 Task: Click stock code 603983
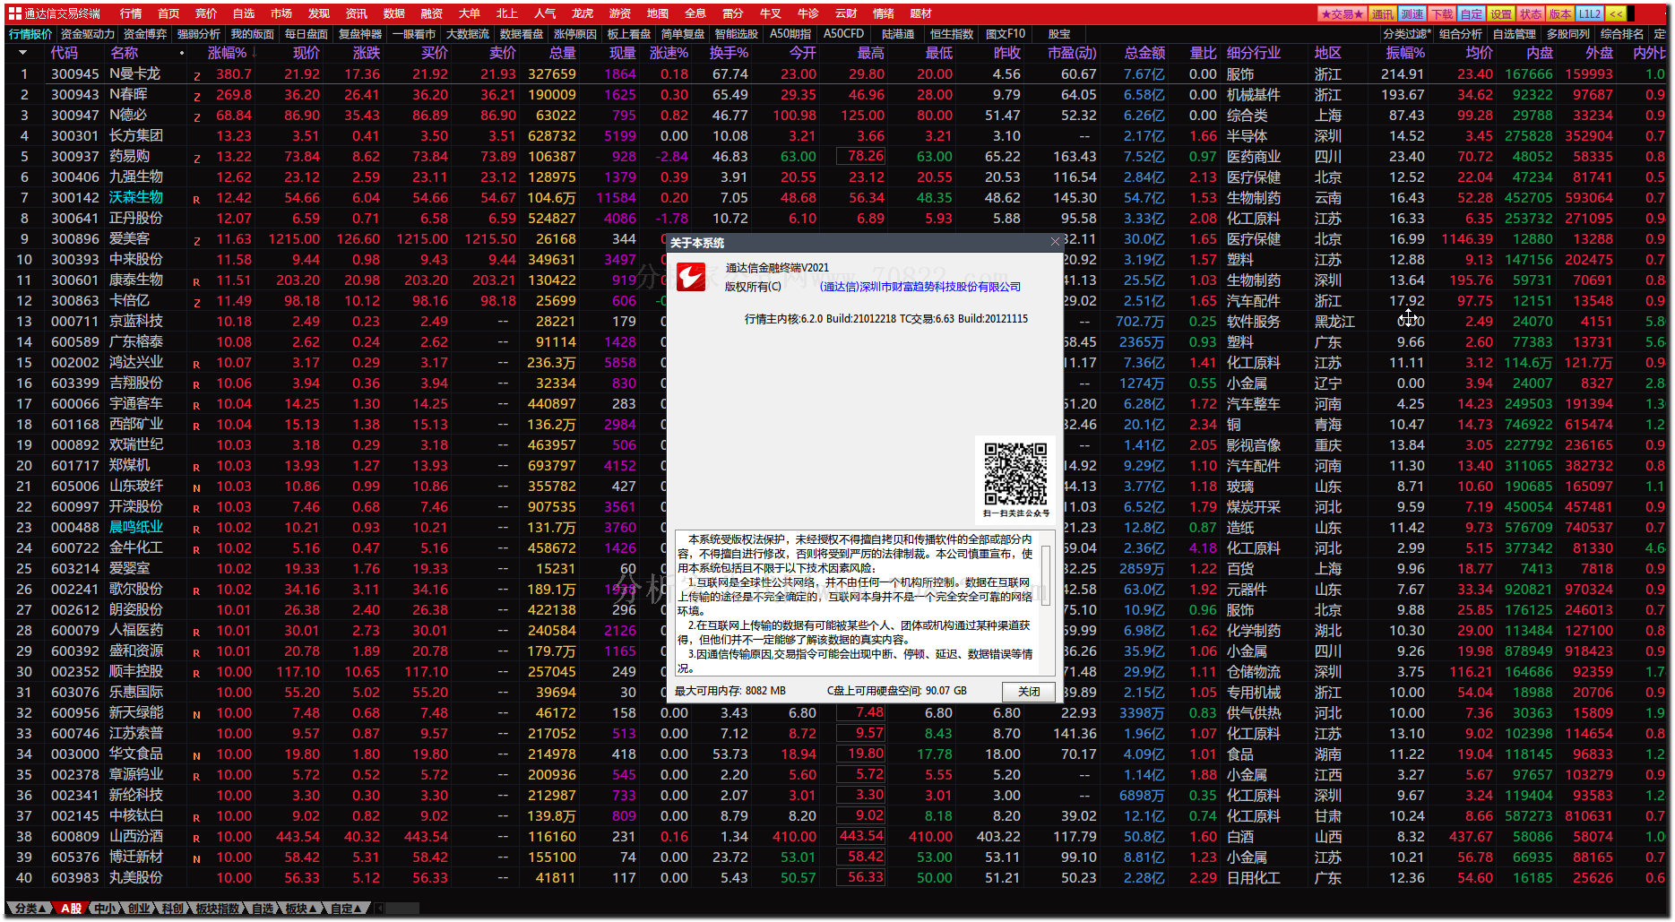pyautogui.click(x=74, y=878)
